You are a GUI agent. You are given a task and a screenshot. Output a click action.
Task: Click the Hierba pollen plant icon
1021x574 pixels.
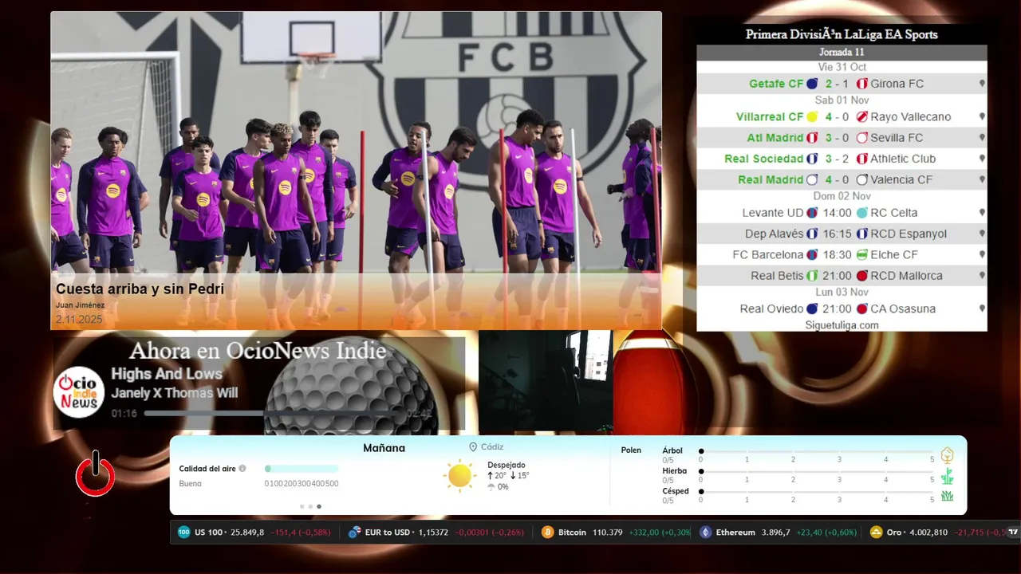coord(947,477)
